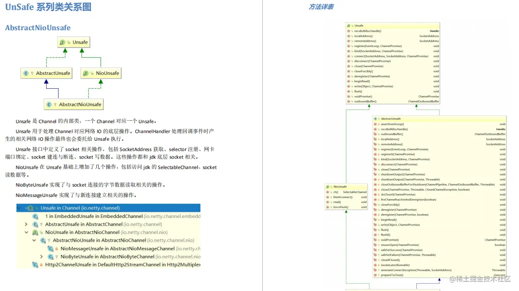Image resolution: width=519 pixels, height=291 pixels.
Task: Click 'shutdownOutput(ChannelPromise, Throwable)' method row
Action: click(x=410, y=179)
